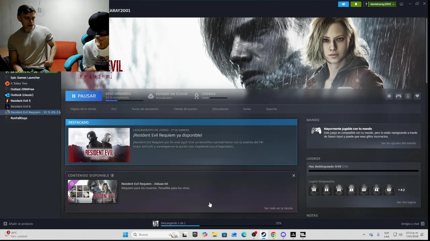
Task: Open controller layout icon
Action: pos(398,96)
